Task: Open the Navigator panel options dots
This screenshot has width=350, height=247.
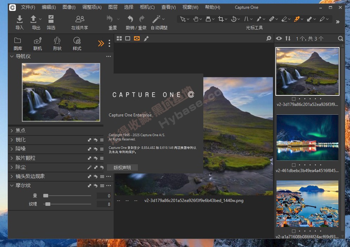Action: tap(108, 57)
